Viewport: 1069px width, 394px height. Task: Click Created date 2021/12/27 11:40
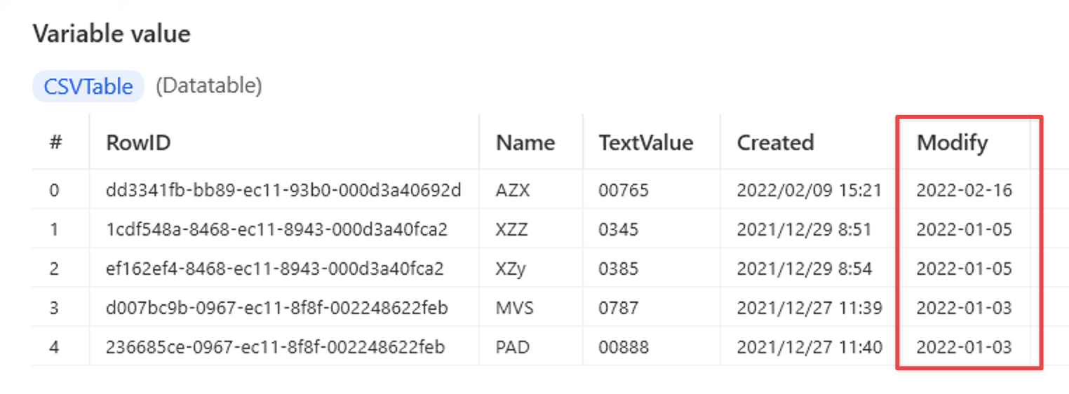(809, 346)
